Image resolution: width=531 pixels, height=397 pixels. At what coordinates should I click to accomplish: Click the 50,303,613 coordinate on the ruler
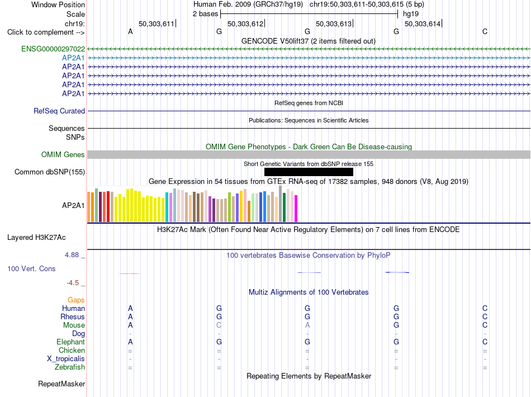pyautogui.click(x=334, y=23)
